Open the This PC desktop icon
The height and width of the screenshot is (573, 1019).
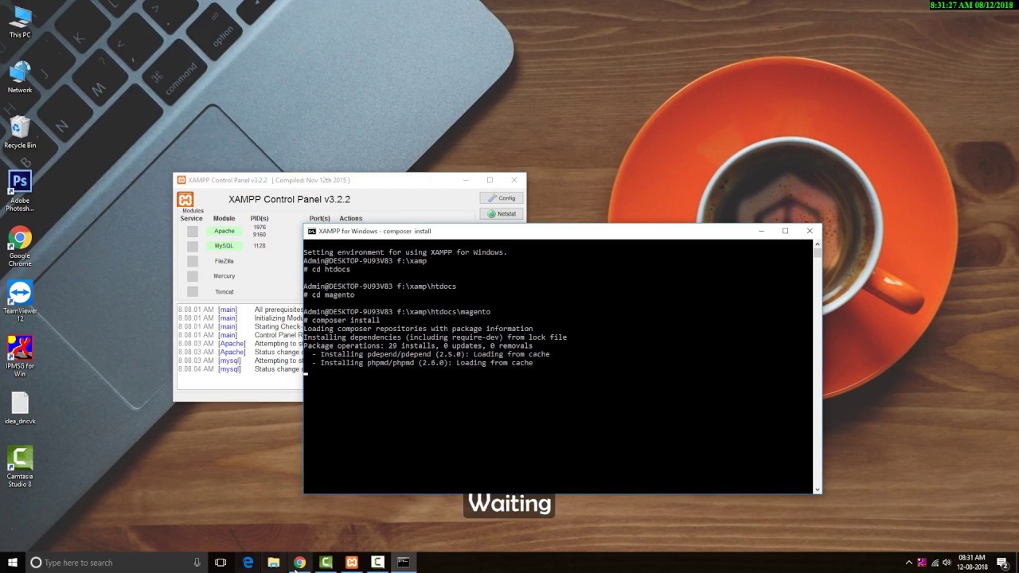(x=20, y=21)
